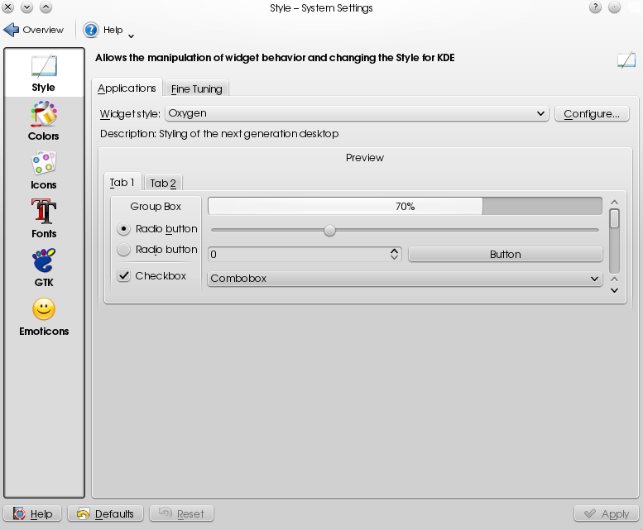The width and height of the screenshot is (643, 530).
Task: Open the Fonts settings module
Action: coord(44,219)
